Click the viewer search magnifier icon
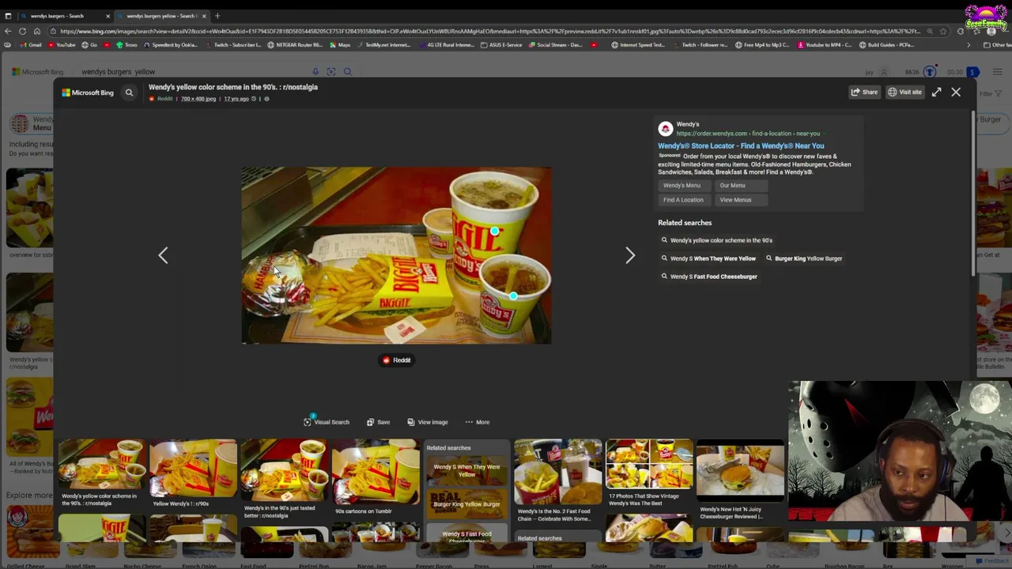 coord(129,92)
